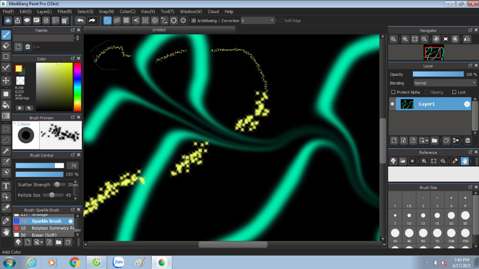Turn snap off in the toolbar
Viewport: 479px width, 269px height.
pos(107,21)
